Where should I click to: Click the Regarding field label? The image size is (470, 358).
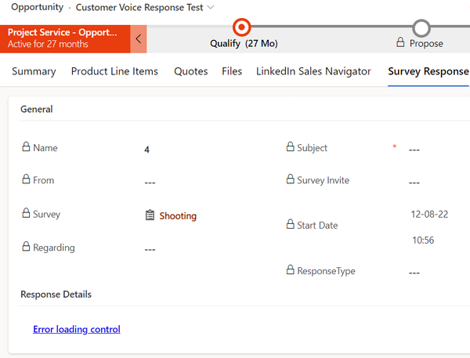(54, 248)
